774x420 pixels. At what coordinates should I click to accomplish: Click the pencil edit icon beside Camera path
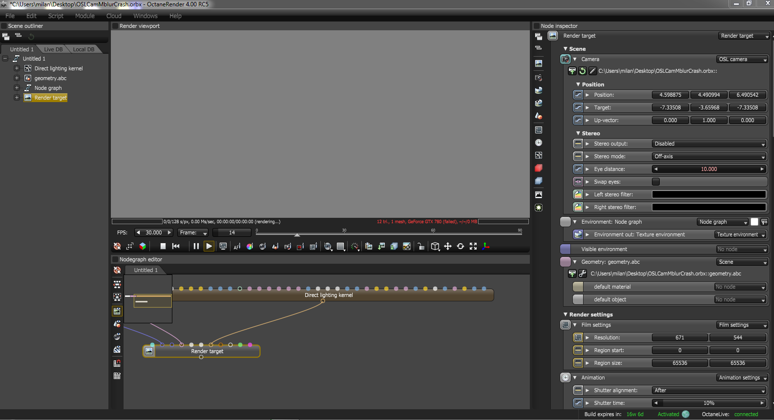pyautogui.click(x=592, y=71)
